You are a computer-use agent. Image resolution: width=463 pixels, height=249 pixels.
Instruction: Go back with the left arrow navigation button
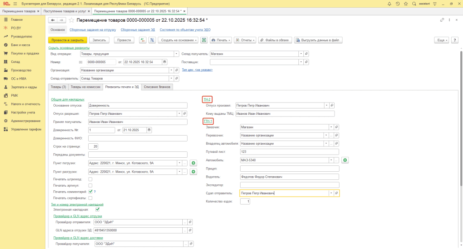click(52, 20)
